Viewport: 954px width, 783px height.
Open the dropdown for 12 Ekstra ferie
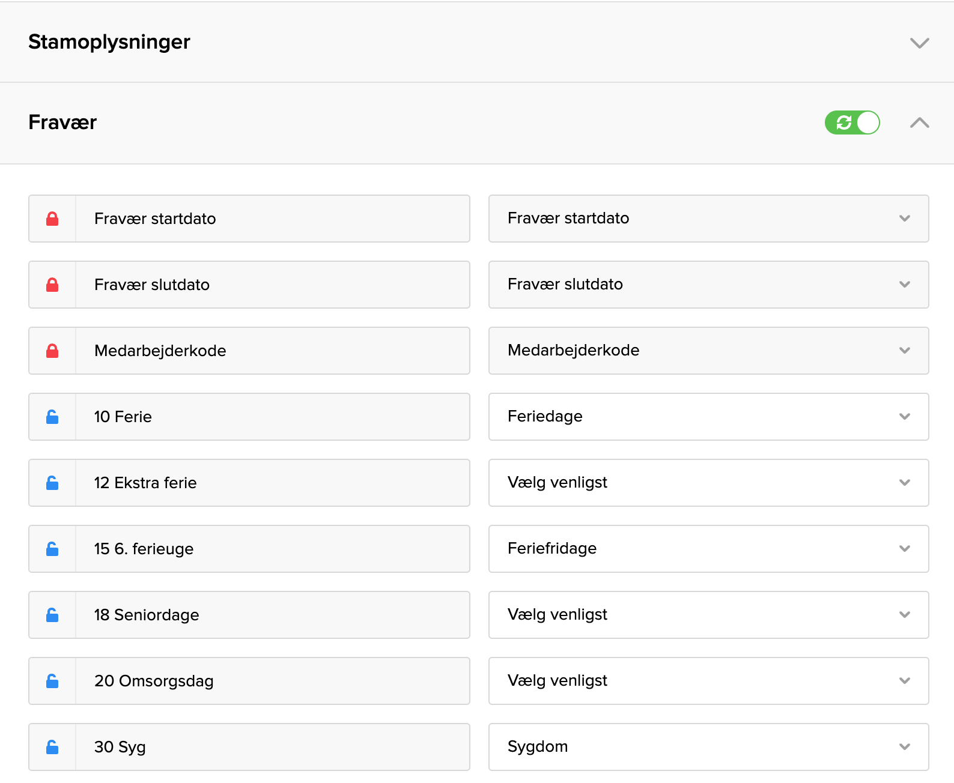tap(708, 483)
